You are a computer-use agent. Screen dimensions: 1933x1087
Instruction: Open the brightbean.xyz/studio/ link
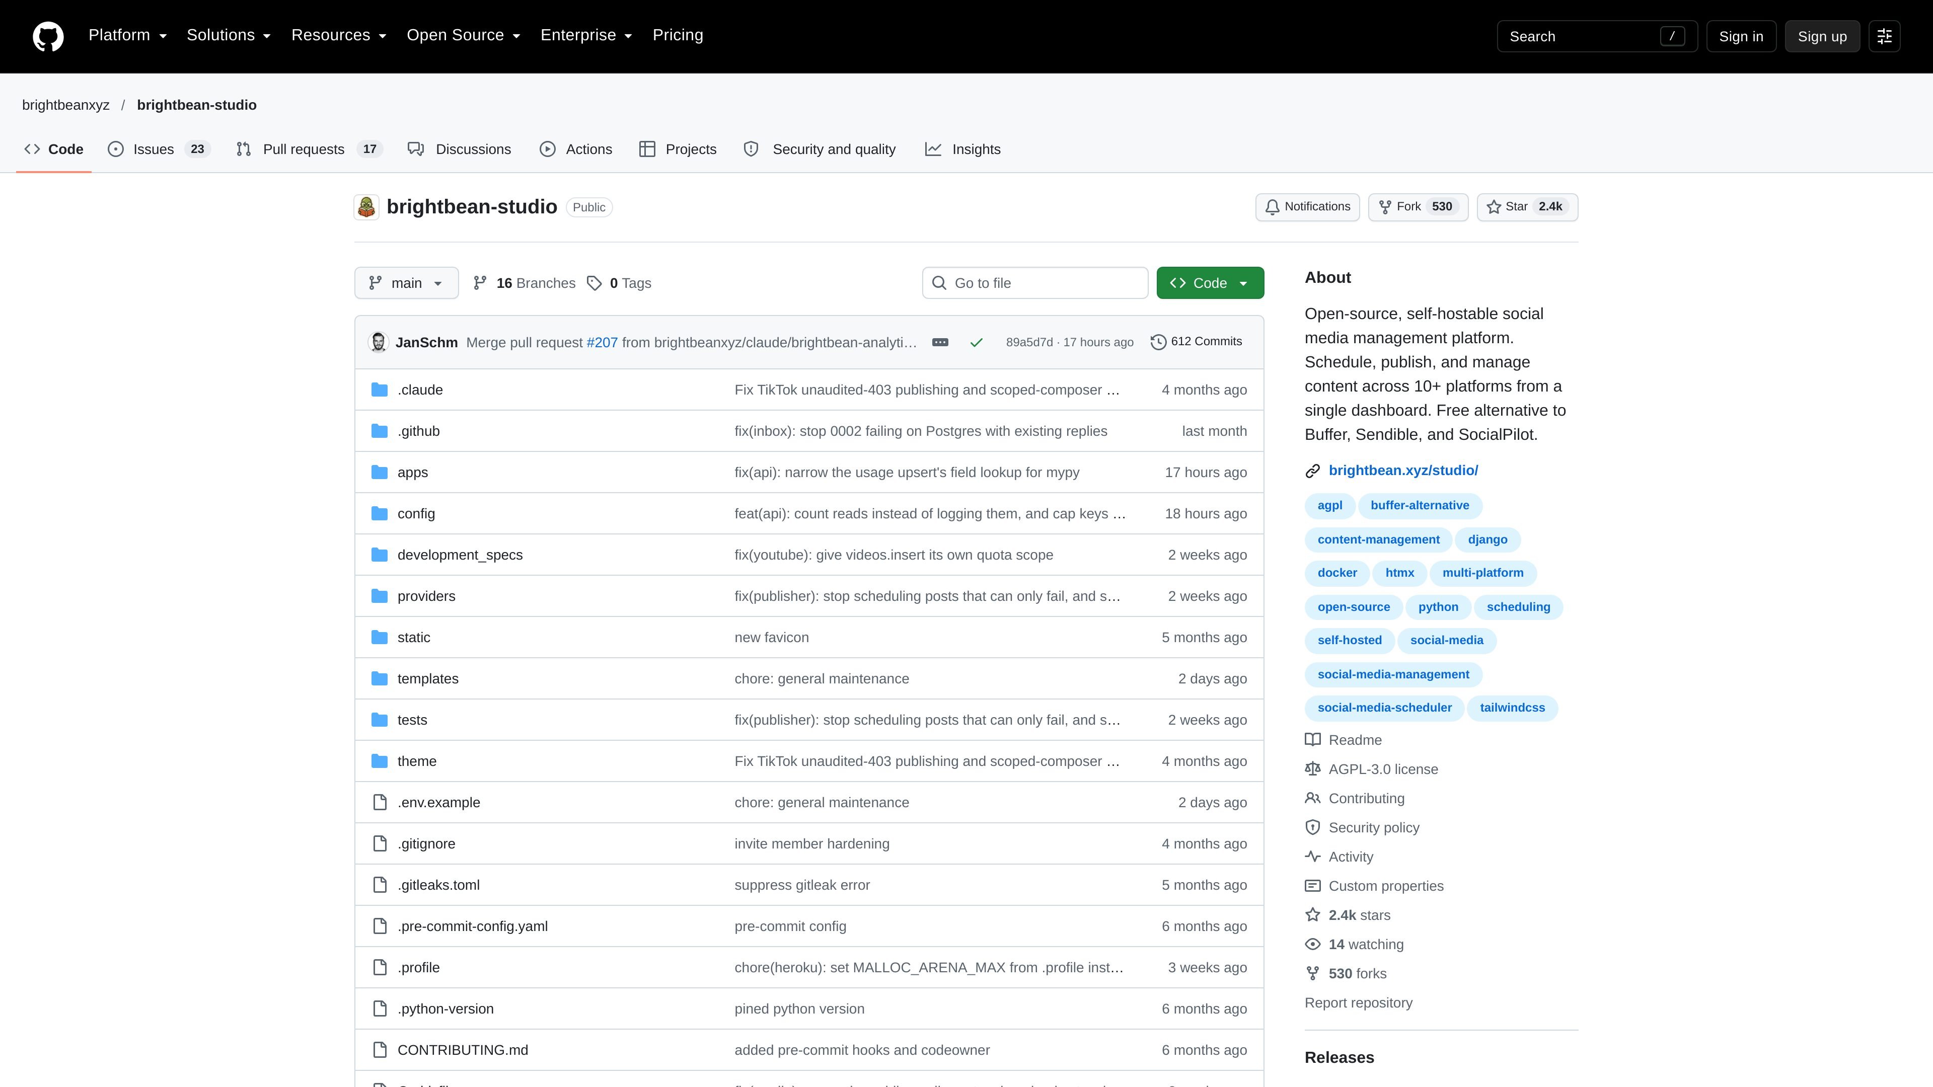tap(1403, 471)
